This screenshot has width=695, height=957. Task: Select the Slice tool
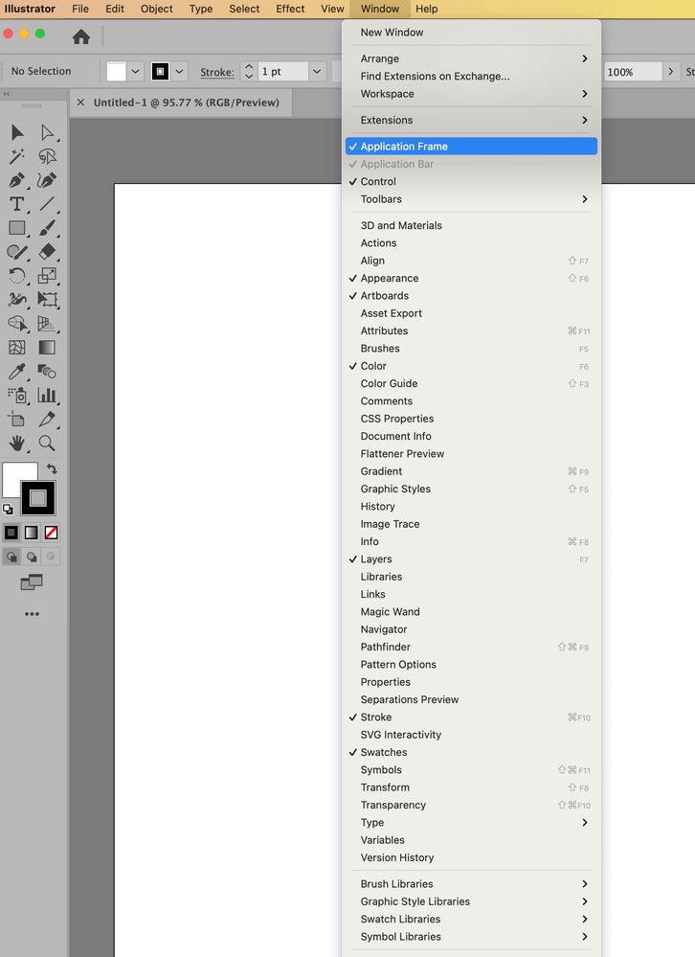[47, 420]
